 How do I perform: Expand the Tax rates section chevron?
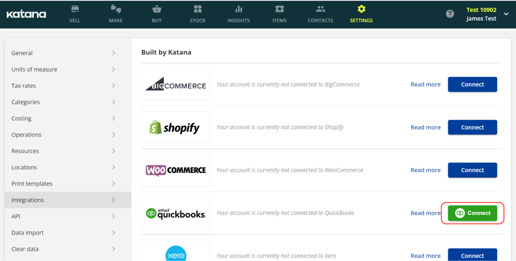click(113, 85)
